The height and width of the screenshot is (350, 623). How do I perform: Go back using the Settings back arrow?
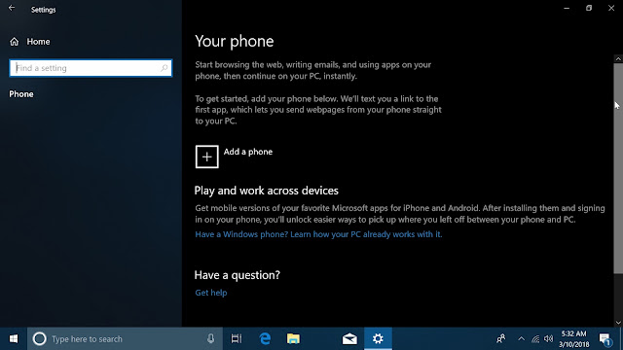pyautogui.click(x=12, y=9)
